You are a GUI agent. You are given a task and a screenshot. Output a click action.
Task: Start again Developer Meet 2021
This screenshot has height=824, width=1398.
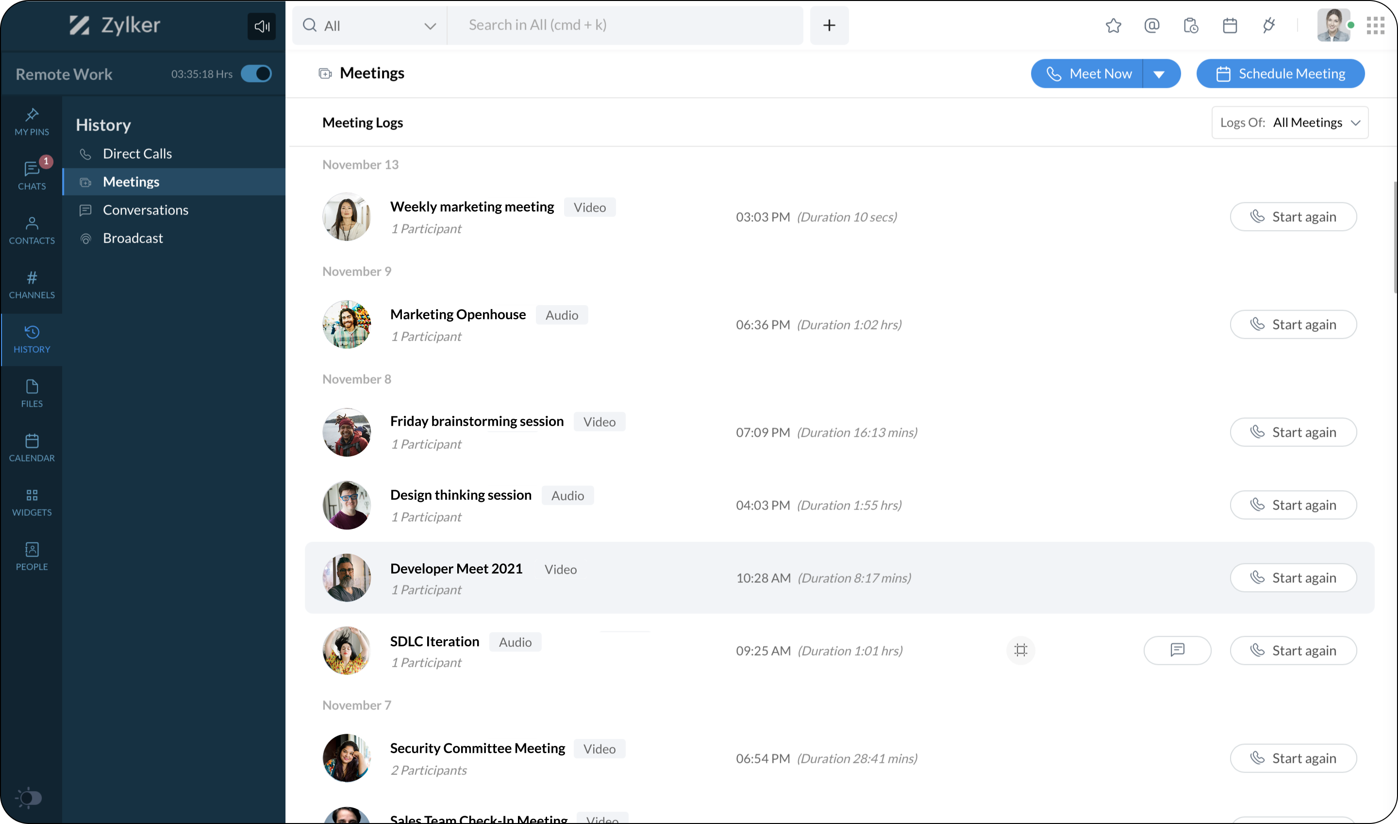[x=1293, y=577]
